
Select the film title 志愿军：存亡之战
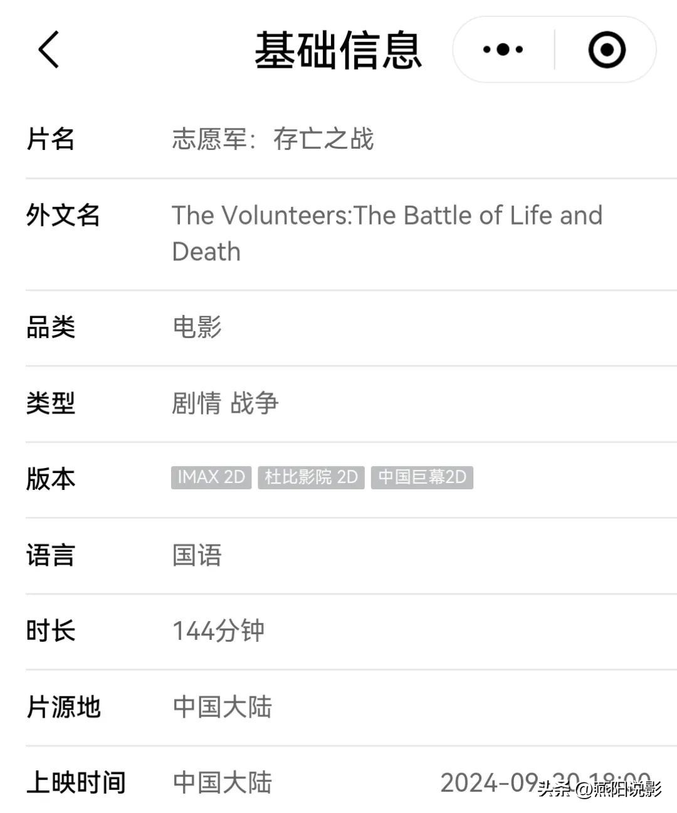point(273,139)
